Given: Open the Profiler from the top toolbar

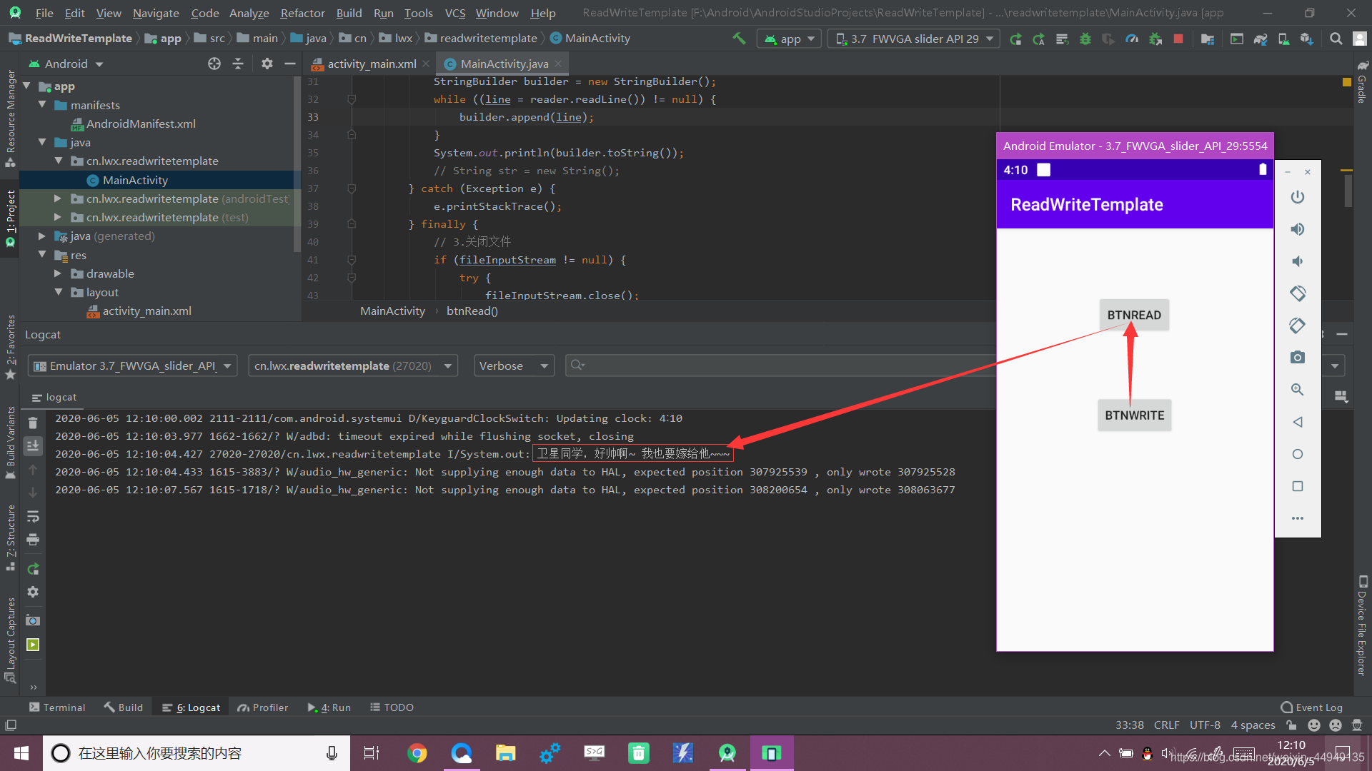Looking at the screenshot, I should (x=1132, y=39).
